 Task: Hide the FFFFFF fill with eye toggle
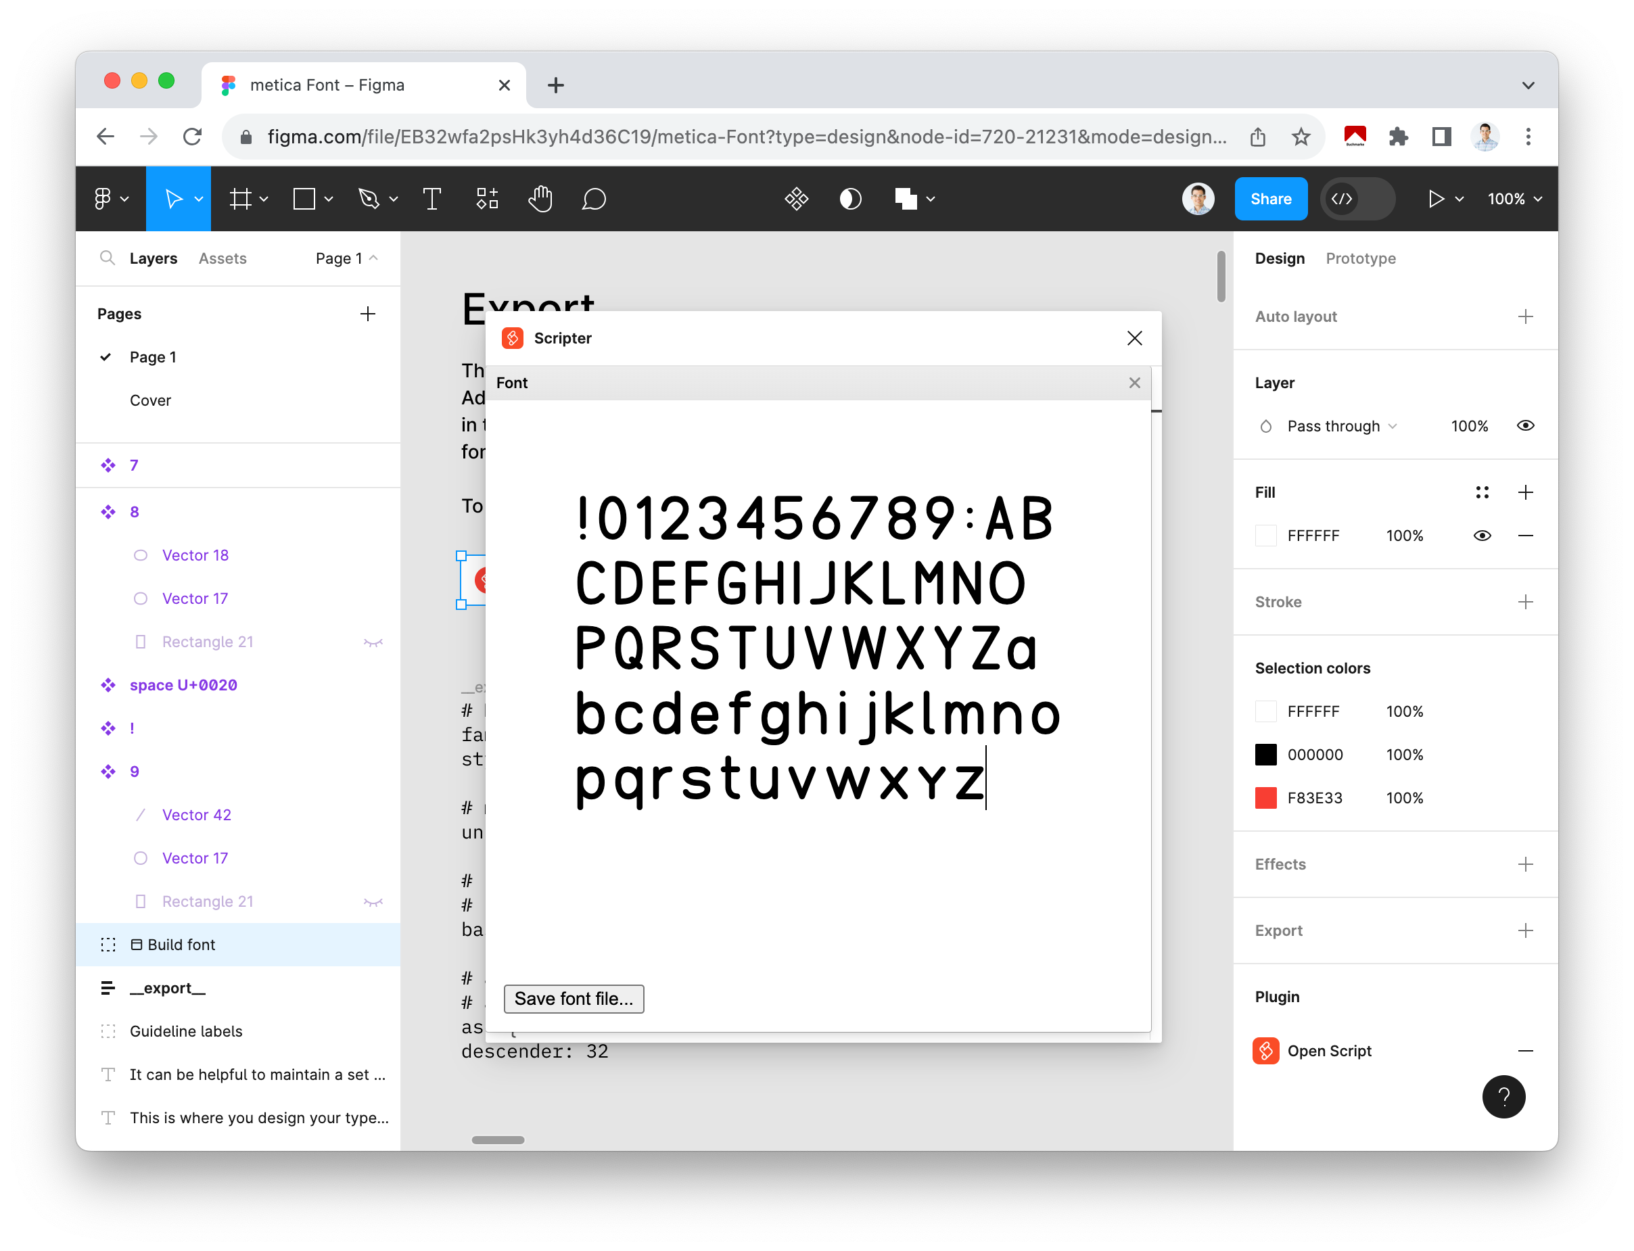tap(1482, 535)
